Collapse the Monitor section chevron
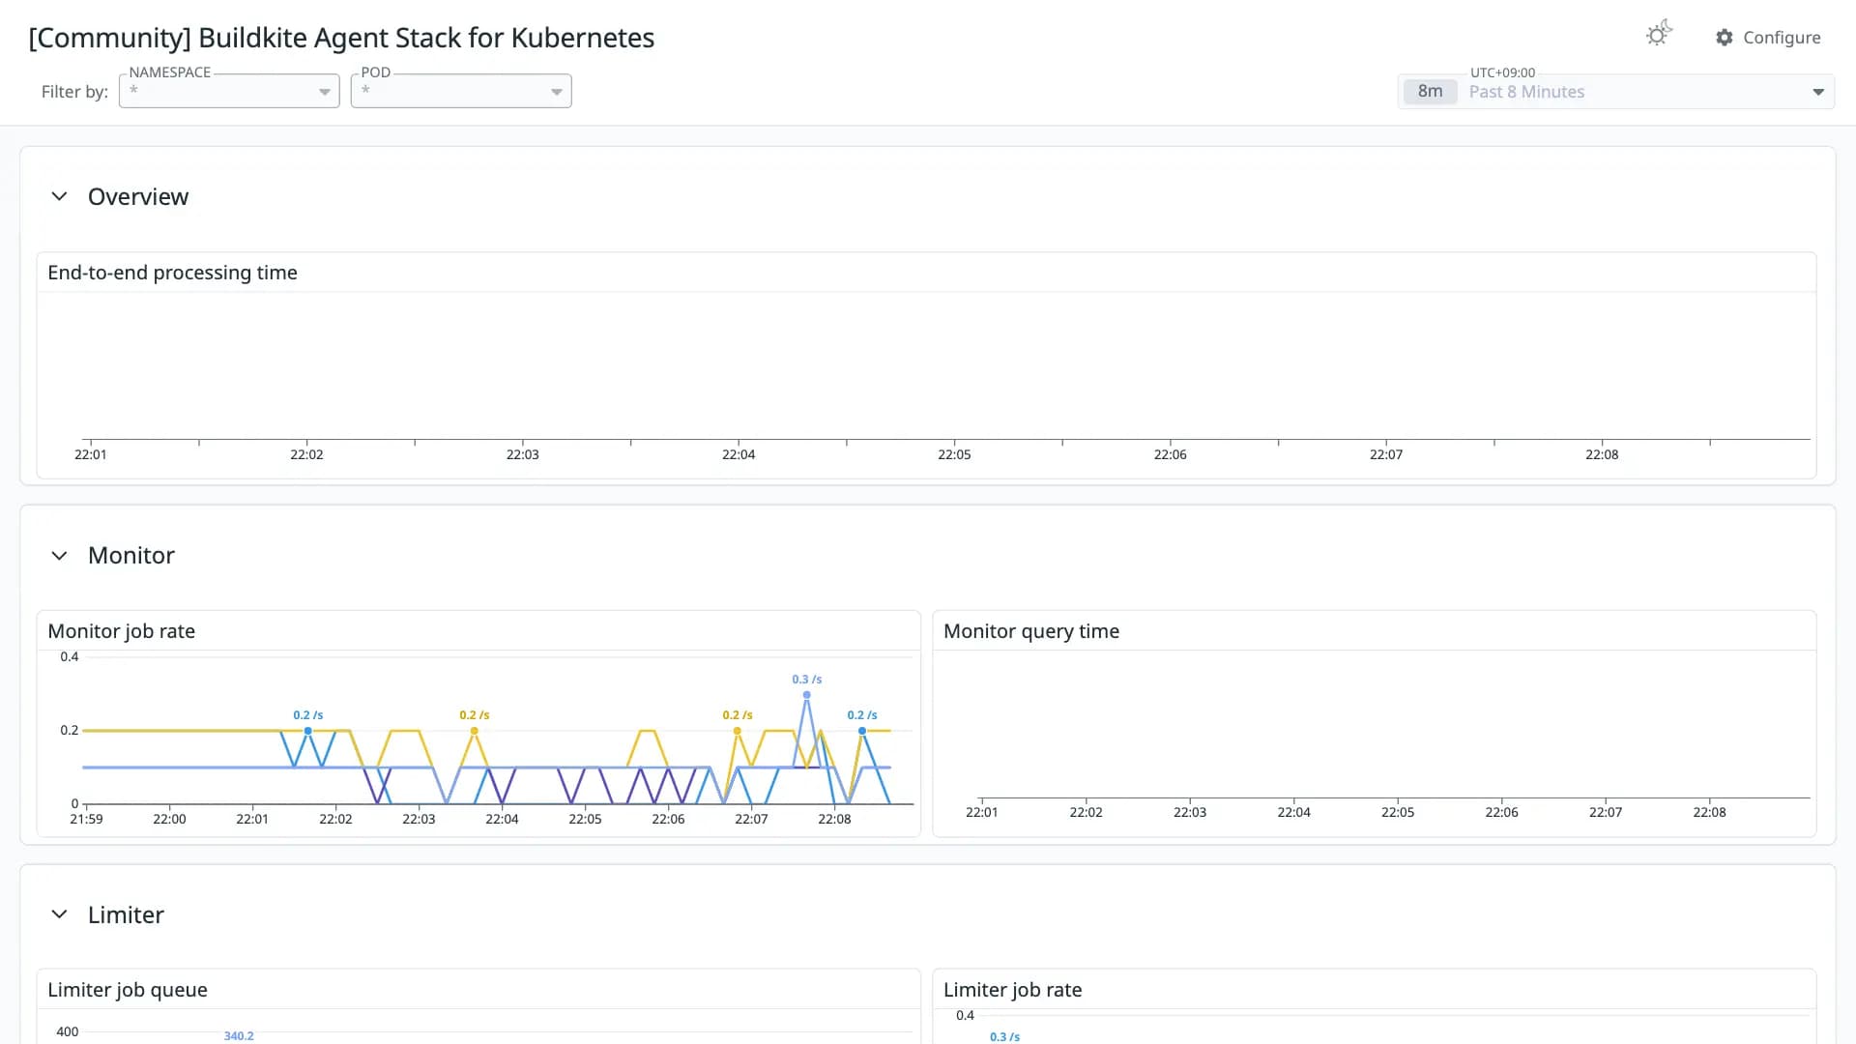 tap(59, 556)
